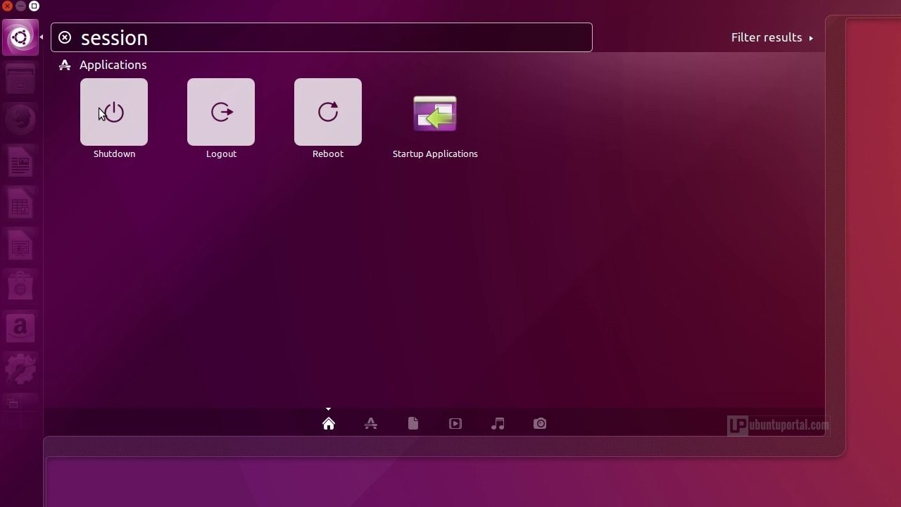Image resolution: width=901 pixels, height=507 pixels.
Task: Open System Settings from the launcher
Action: [20, 370]
